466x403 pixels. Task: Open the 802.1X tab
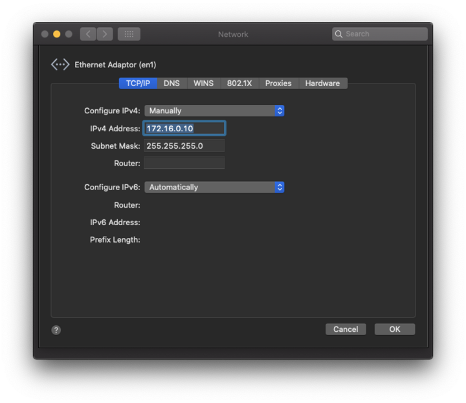pyautogui.click(x=239, y=83)
